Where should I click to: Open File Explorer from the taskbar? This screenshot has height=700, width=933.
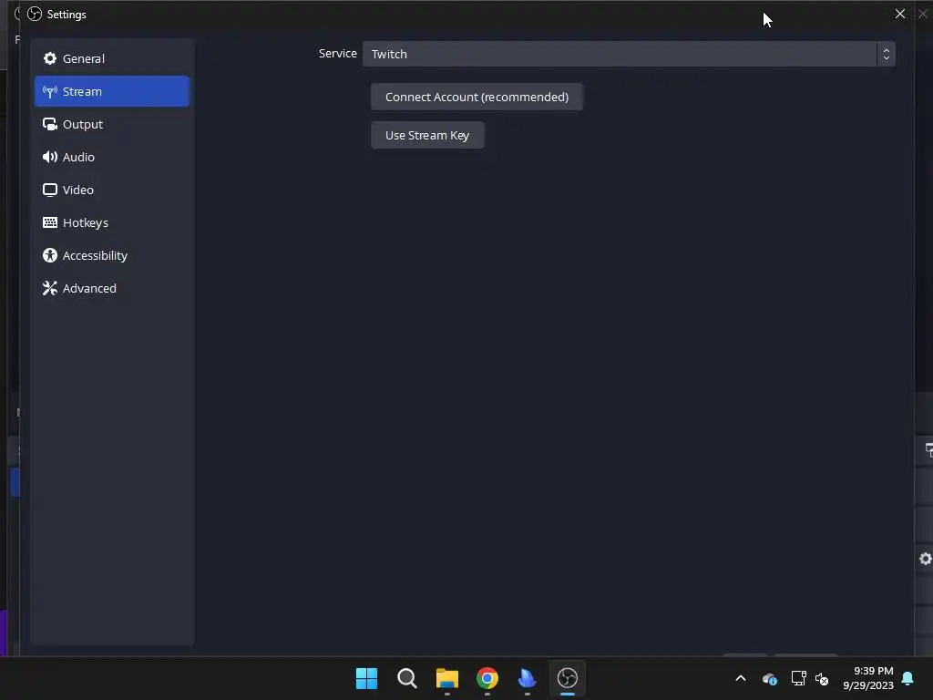tap(446, 678)
